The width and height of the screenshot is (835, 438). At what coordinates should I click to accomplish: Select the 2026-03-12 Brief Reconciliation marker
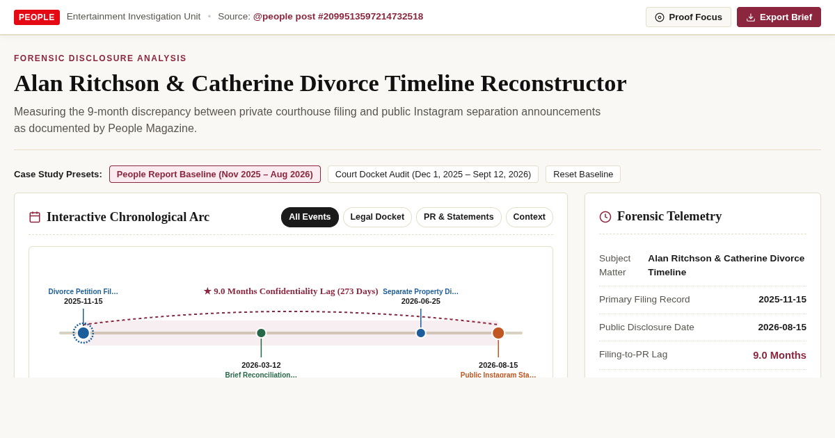point(262,333)
